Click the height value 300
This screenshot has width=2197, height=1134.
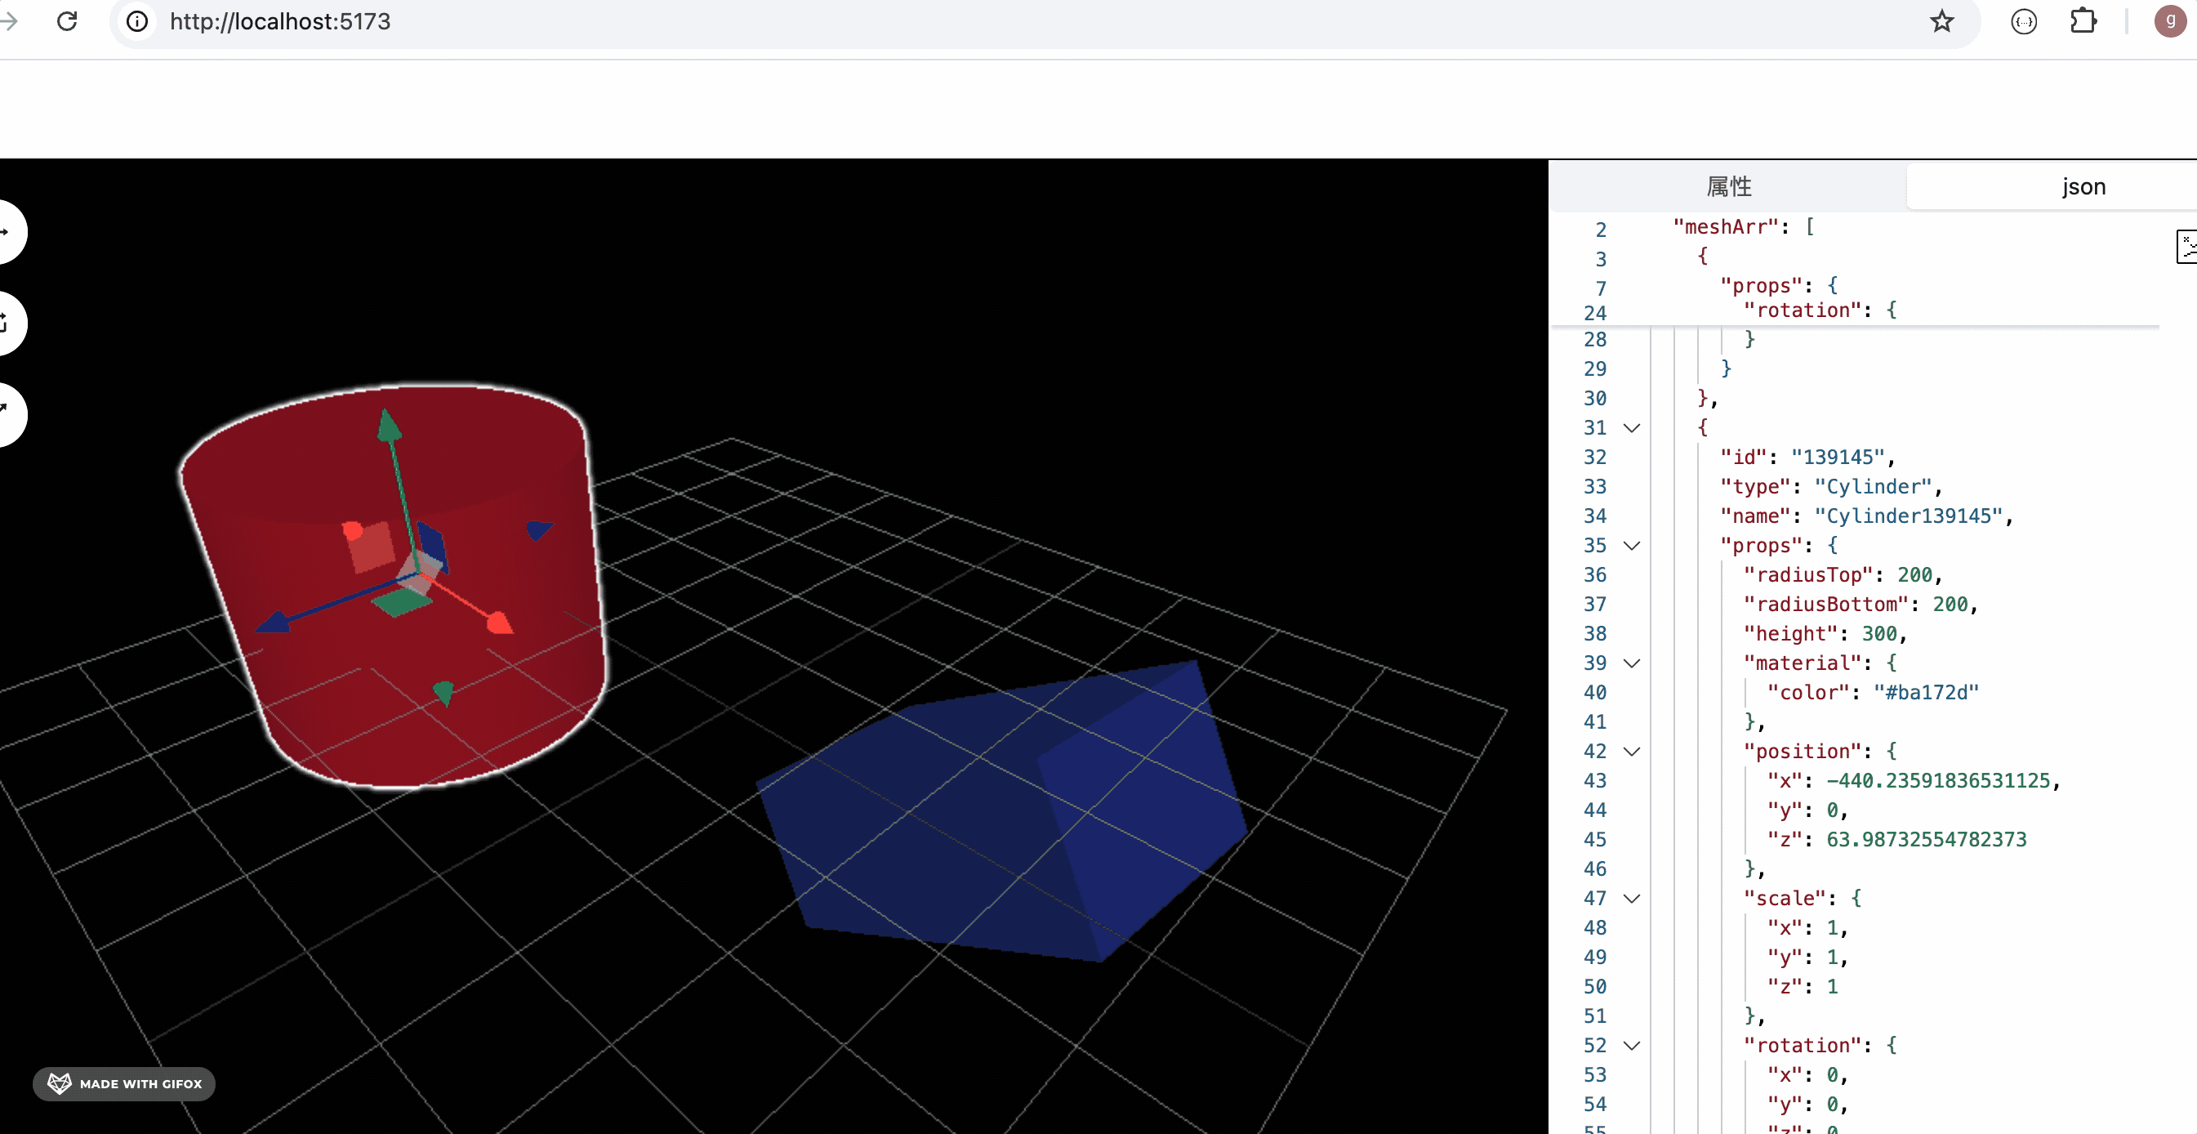1878,633
